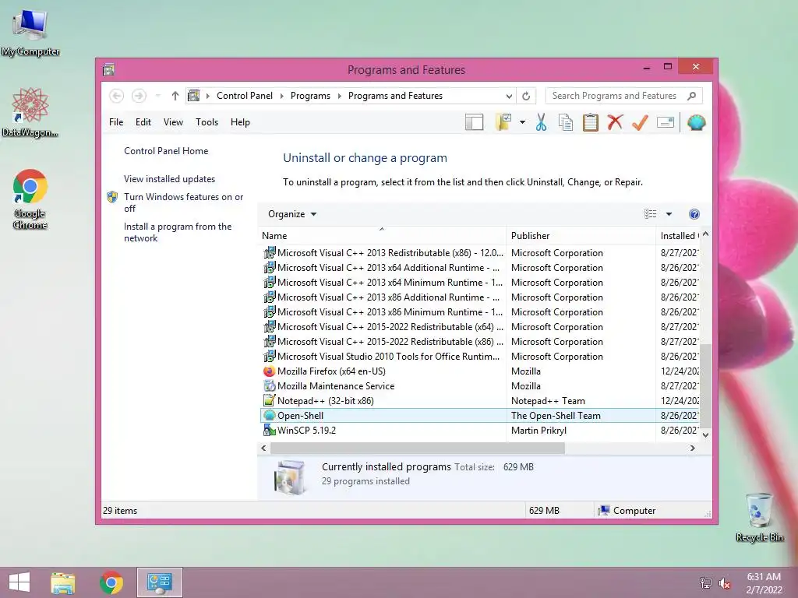Click the horizontal scrollbar thumb
Screen dimensions: 798x598
pyautogui.click(x=418, y=448)
